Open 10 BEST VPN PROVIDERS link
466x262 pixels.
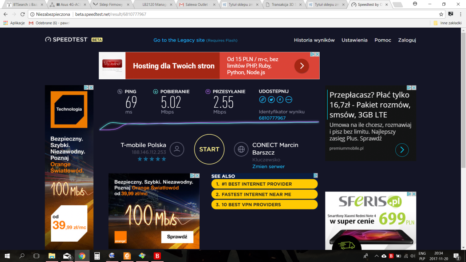(264, 205)
